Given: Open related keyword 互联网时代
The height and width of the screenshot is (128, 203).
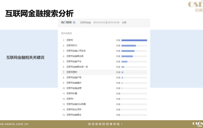Looking at the screenshot, I should [x=72, y=46].
